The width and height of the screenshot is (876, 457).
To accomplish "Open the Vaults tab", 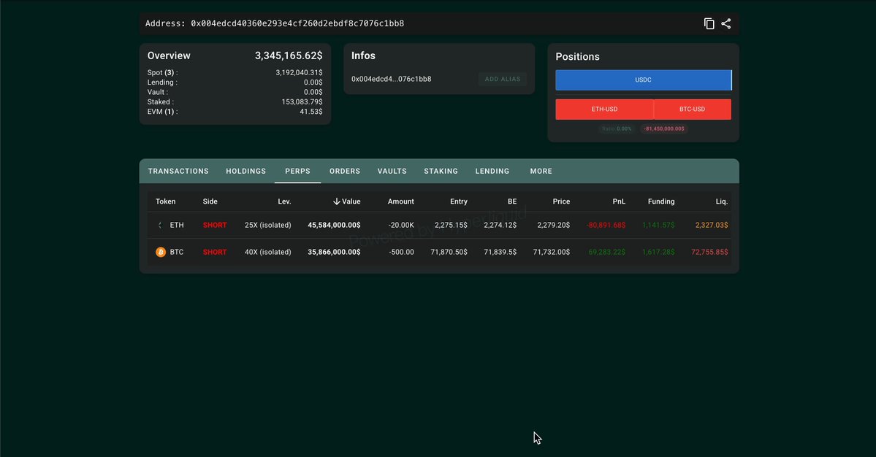I will 392,172.
